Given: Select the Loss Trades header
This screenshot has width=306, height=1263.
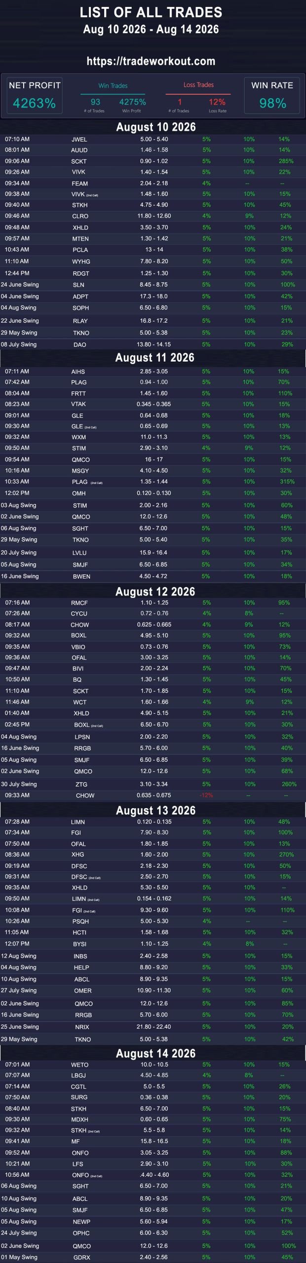Looking at the screenshot, I should tap(198, 85).
